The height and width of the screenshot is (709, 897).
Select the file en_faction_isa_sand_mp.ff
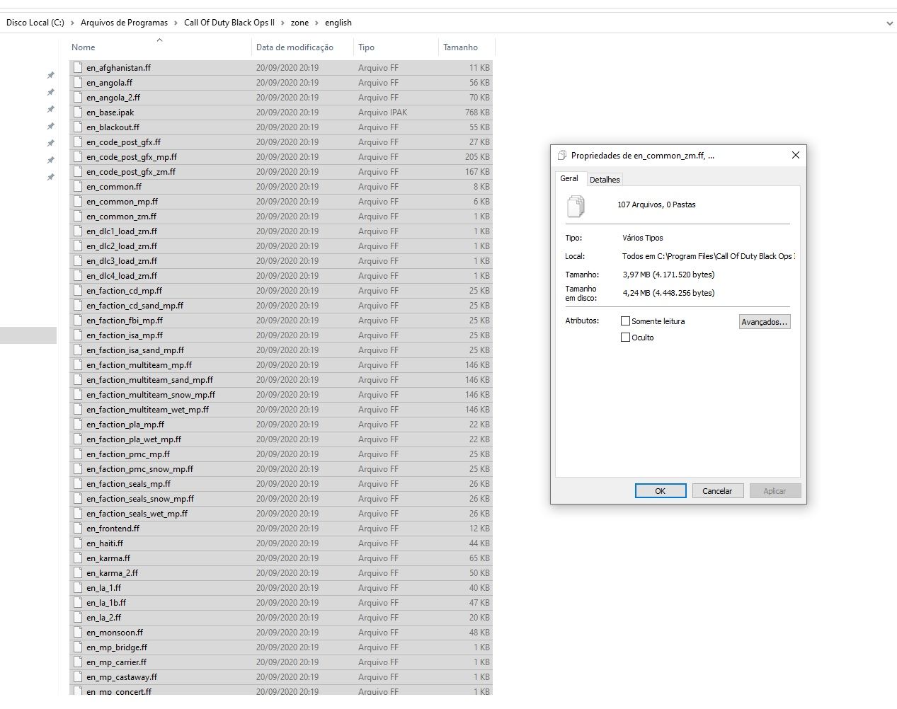pos(281,350)
